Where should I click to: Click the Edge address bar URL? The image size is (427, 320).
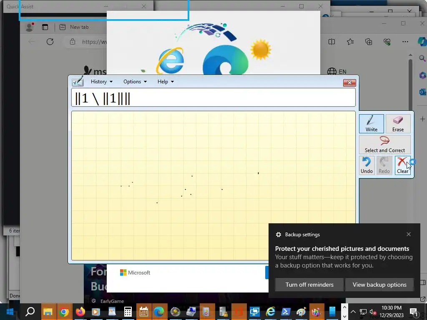pos(94,42)
